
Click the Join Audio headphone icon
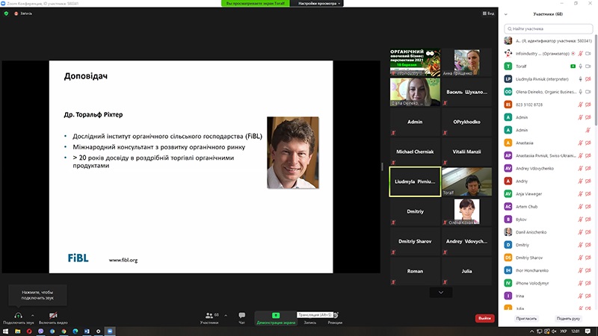point(18,315)
